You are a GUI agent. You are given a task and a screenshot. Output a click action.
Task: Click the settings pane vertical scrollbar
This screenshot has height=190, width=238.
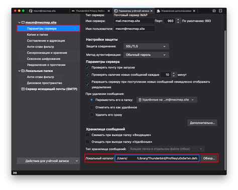pyautogui.click(x=225, y=100)
